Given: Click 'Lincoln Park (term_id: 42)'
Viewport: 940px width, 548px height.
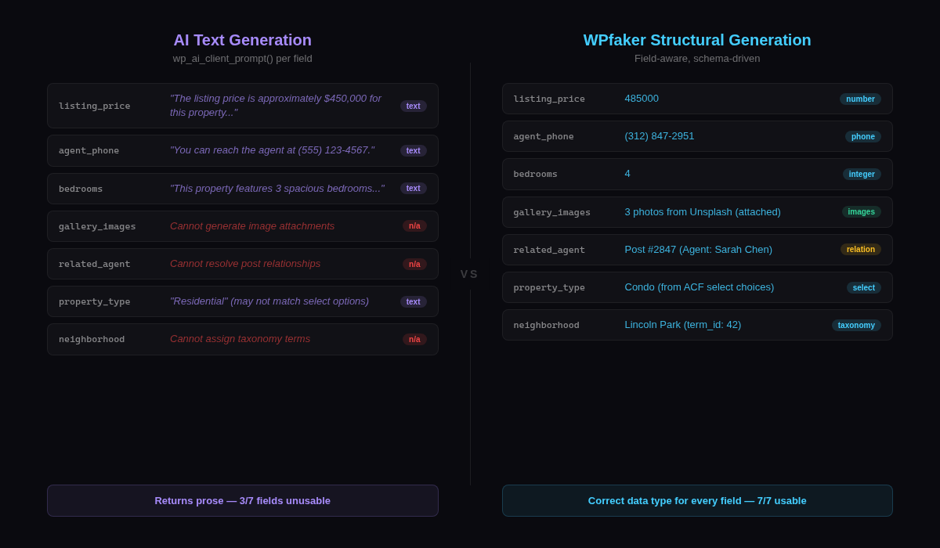Looking at the screenshot, I should pos(683,325).
